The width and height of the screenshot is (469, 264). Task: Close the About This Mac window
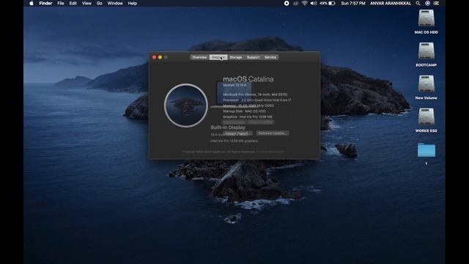point(154,57)
